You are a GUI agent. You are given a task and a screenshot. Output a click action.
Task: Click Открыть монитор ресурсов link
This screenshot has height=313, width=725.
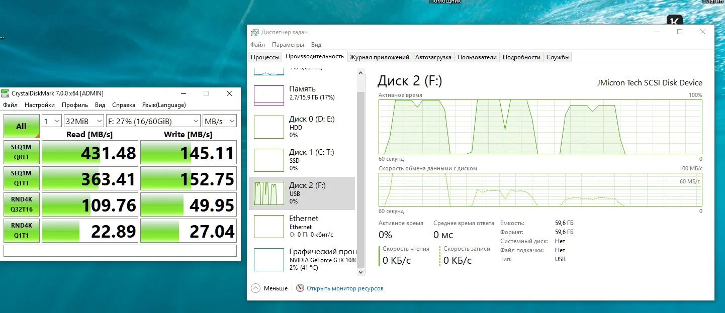345,288
